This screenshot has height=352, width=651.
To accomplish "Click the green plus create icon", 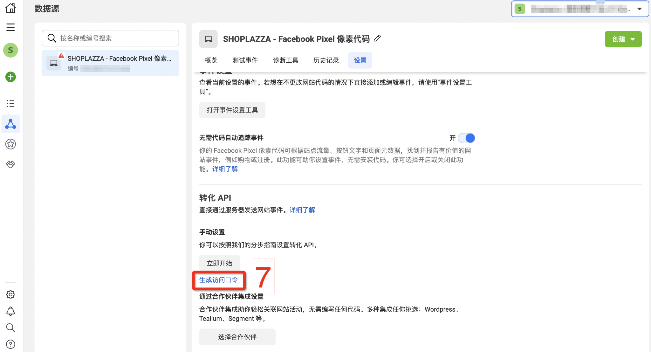I will (10, 77).
